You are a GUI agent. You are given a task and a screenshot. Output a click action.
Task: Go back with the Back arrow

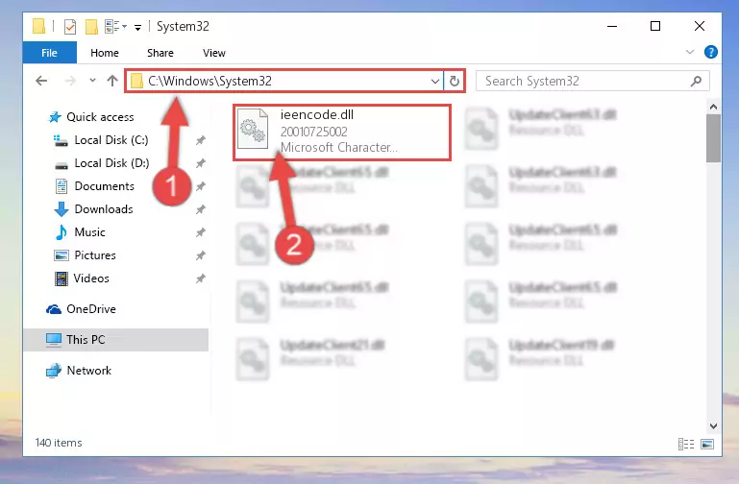point(41,81)
